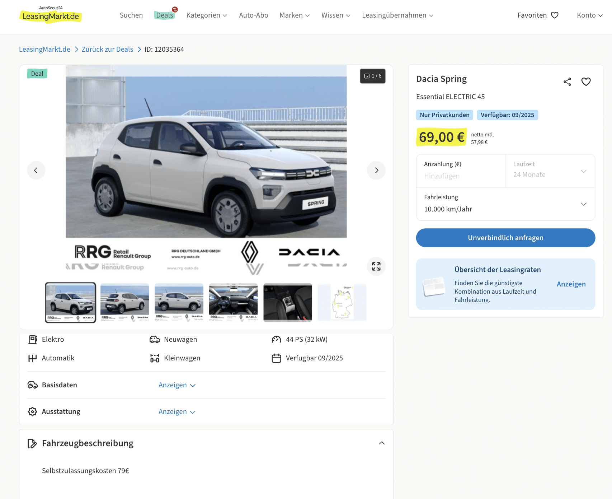Select sixth thumbnail showing Germany map
612x499 pixels.
[342, 303]
